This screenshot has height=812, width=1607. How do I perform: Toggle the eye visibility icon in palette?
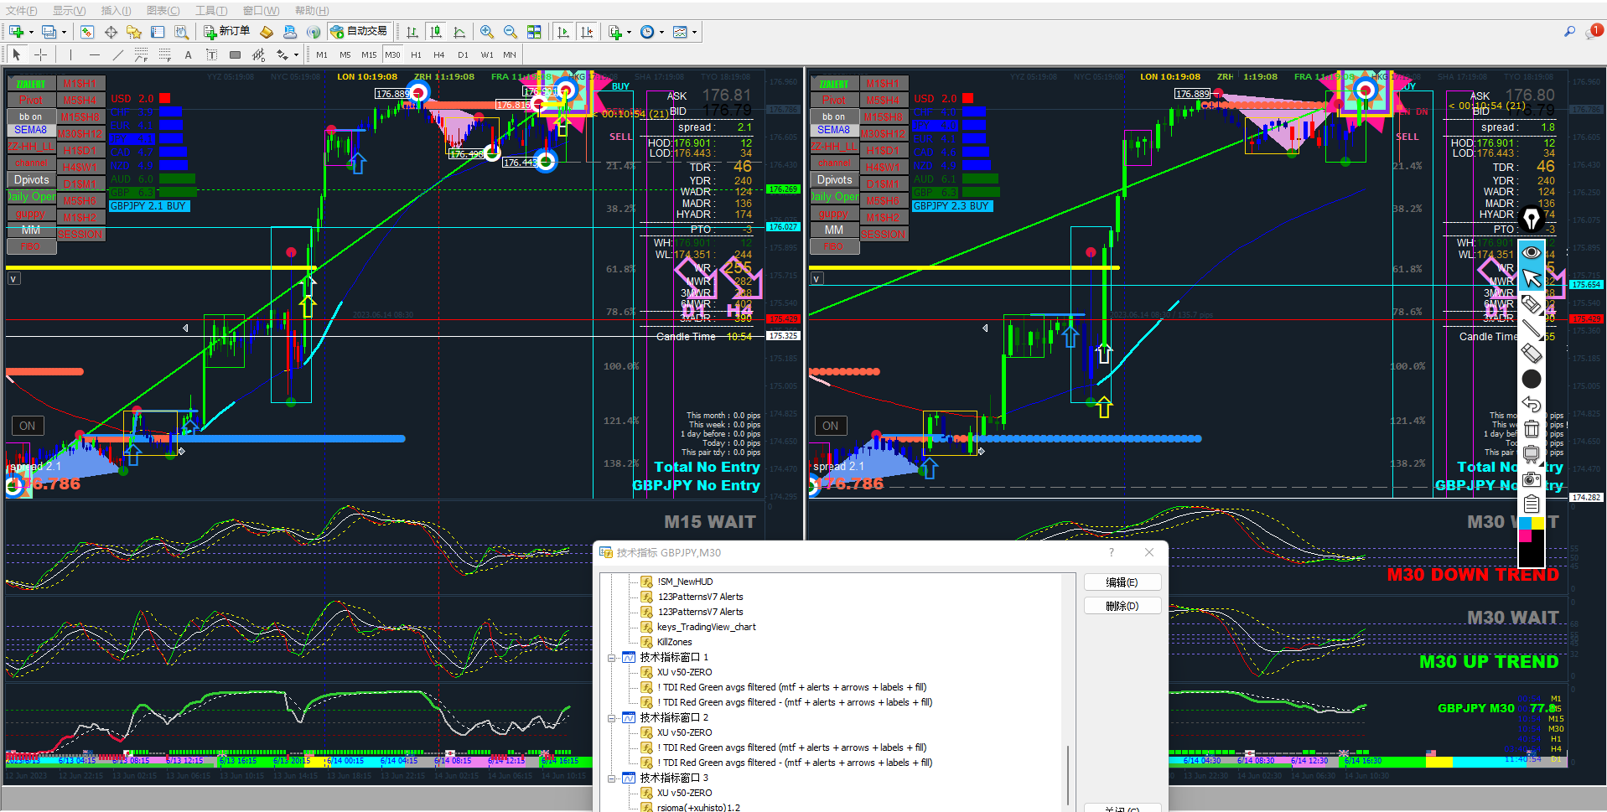(x=1531, y=252)
